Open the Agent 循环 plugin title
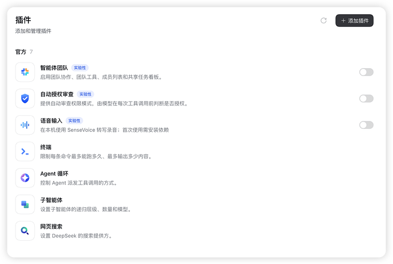This screenshot has width=393, height=264. (x=54, y=174)
